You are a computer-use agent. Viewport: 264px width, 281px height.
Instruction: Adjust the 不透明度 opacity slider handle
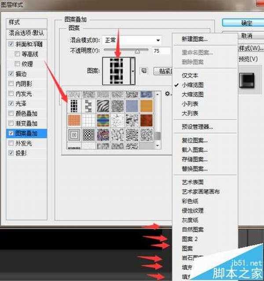tap(137, 51)
